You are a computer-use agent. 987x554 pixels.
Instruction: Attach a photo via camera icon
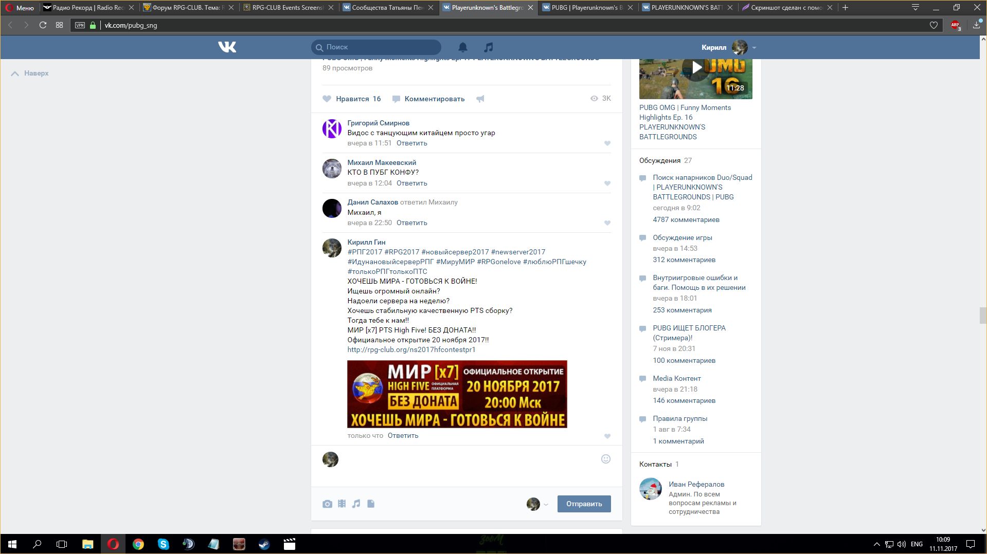pyautogui.click(x=327, y=504)
